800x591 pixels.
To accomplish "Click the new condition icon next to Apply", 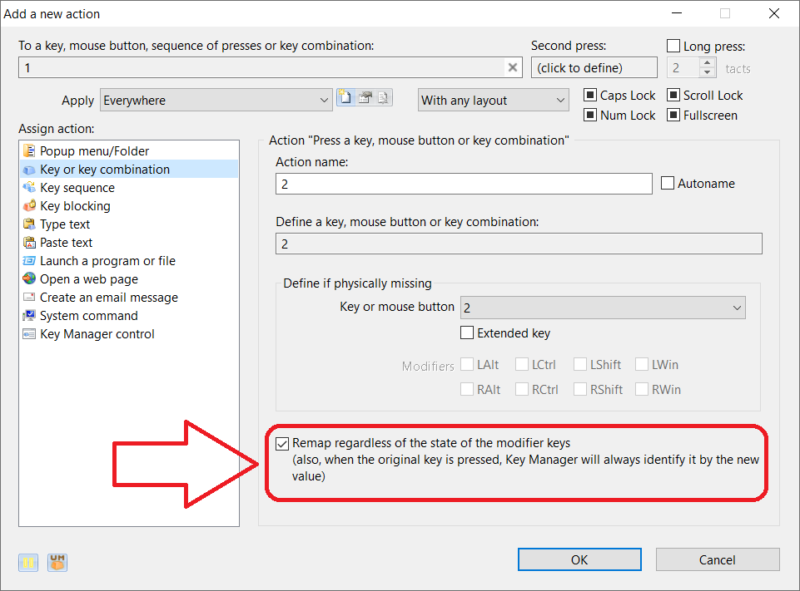I will tap(345, 96).
